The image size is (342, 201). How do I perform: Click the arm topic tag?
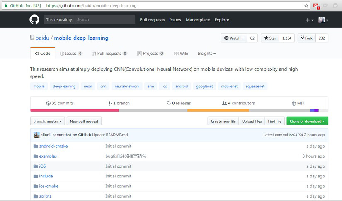151,86
